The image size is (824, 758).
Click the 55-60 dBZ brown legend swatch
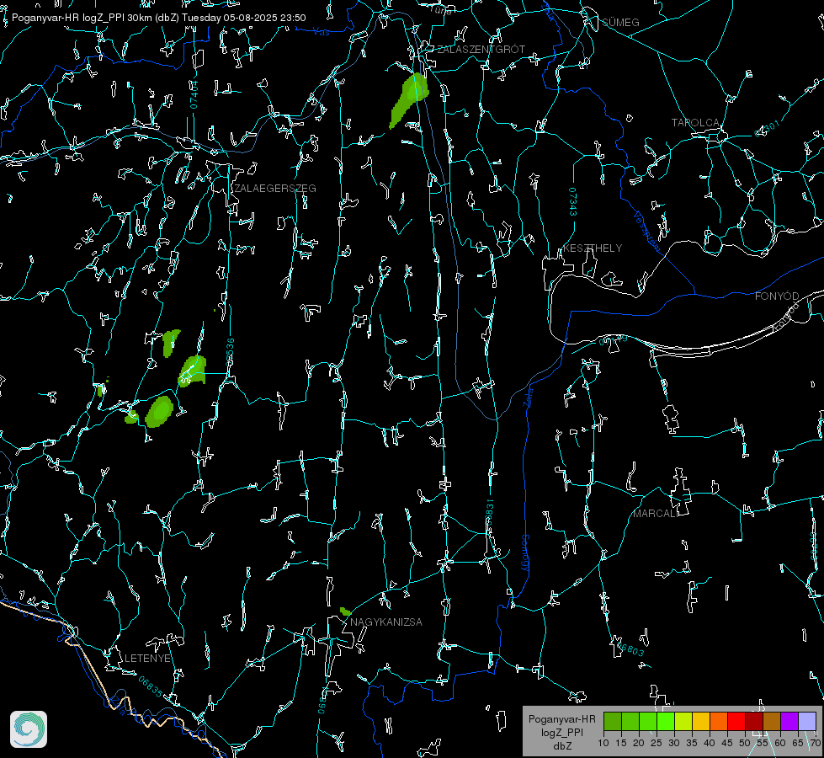(772, 721)
